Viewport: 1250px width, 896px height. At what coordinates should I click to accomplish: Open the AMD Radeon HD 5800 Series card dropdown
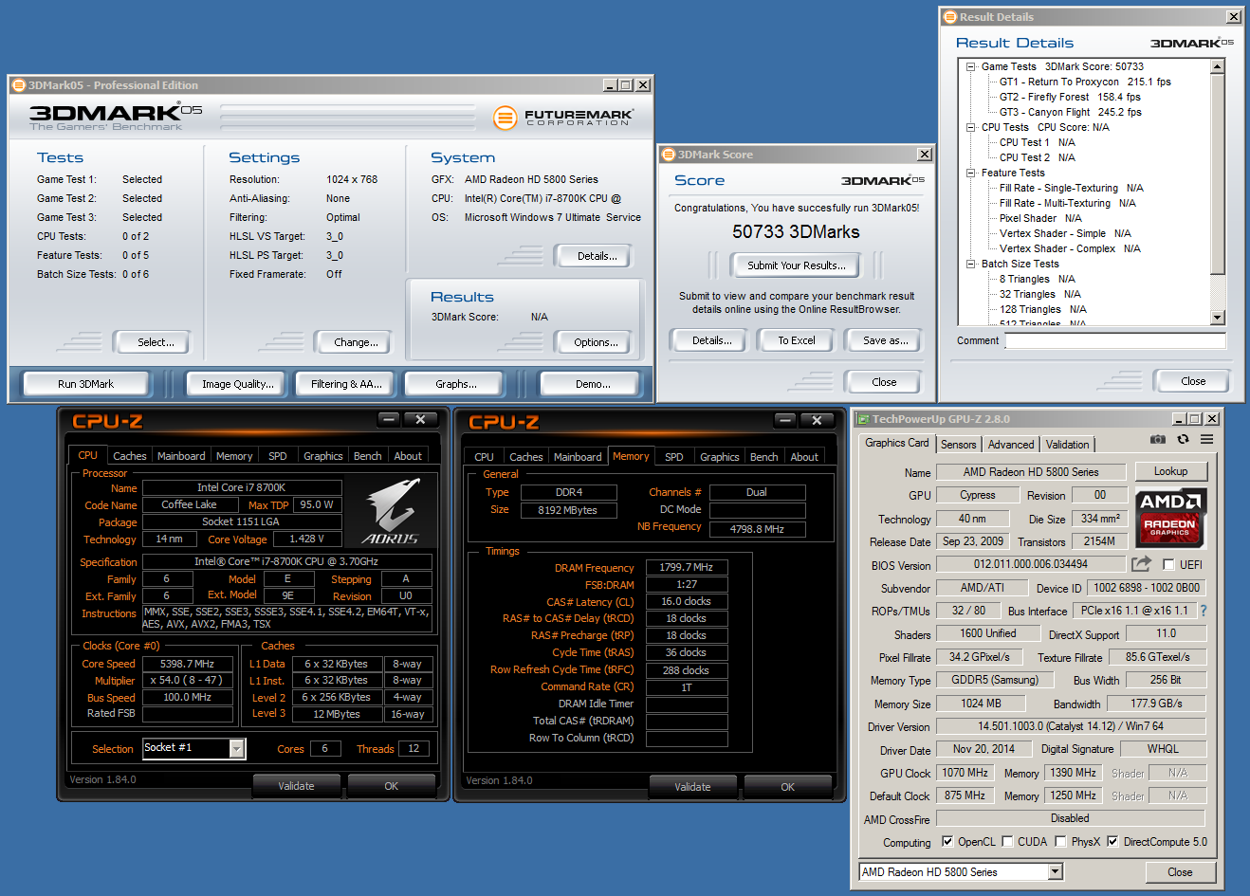tap(1055, 872)
